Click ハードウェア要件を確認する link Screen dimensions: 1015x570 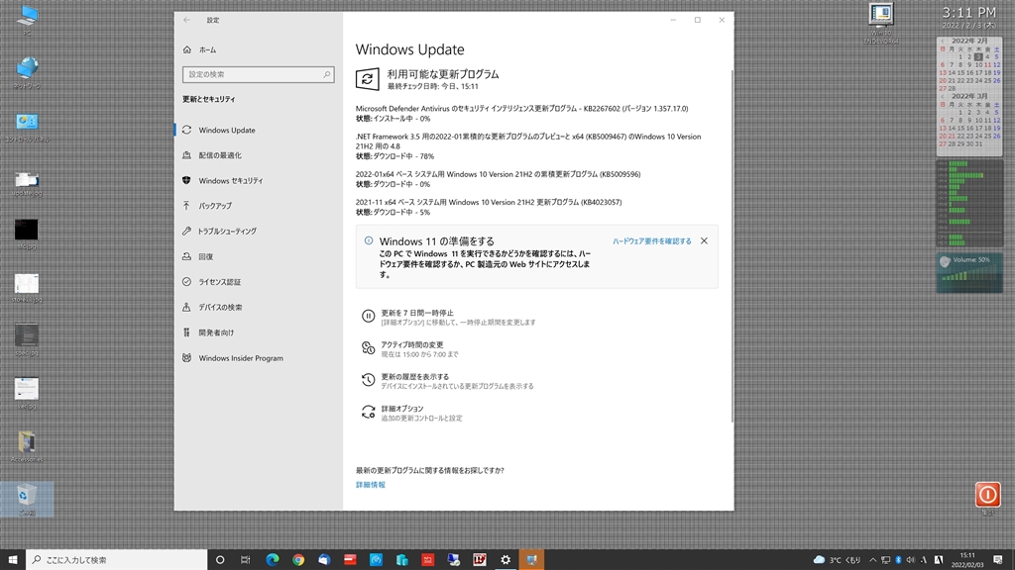pyautogui.click(x=652, y=241)
